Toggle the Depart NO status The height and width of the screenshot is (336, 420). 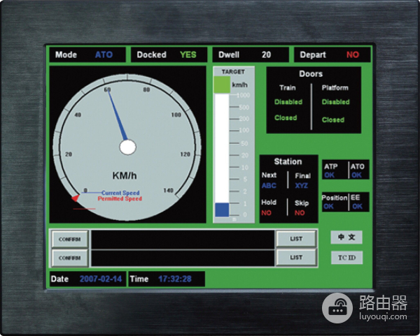pyautogui.click(x=353, y=54)
